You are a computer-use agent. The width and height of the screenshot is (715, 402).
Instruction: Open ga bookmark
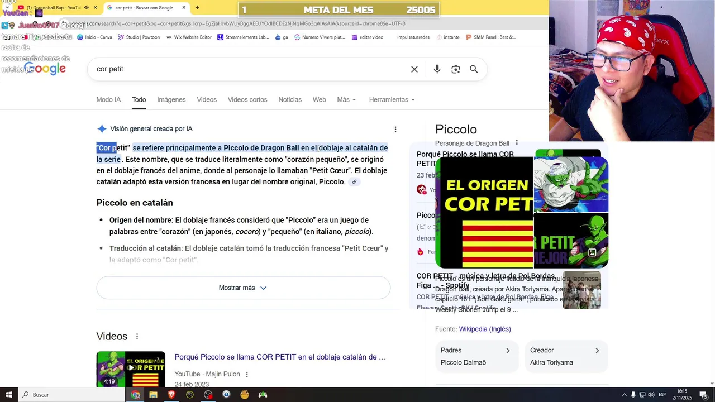(x=282, y=37)
